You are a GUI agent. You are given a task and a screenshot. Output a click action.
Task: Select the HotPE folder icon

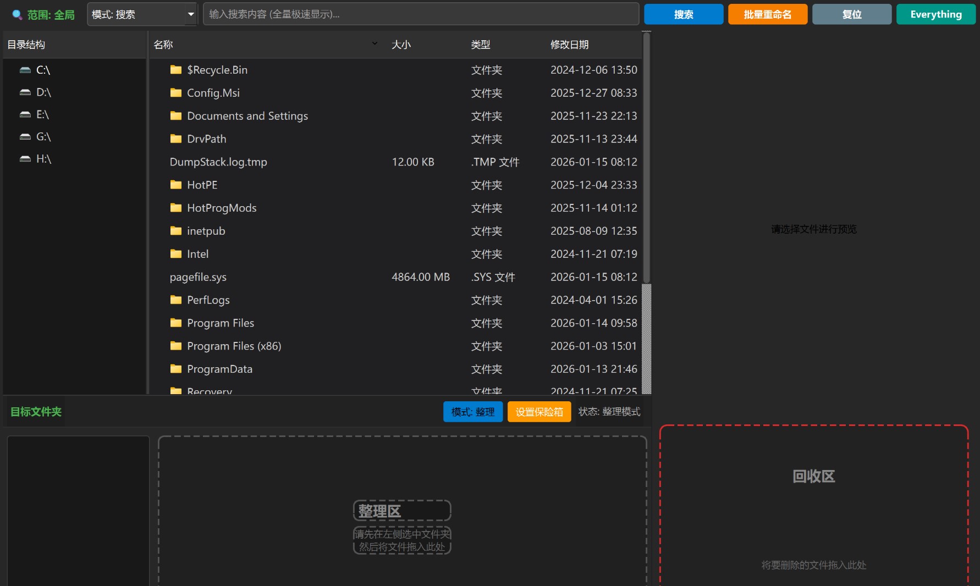click(176, 185)
